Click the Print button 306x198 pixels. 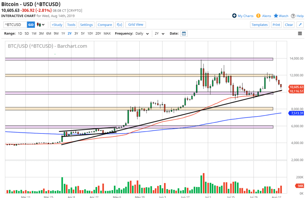(276, 25)
